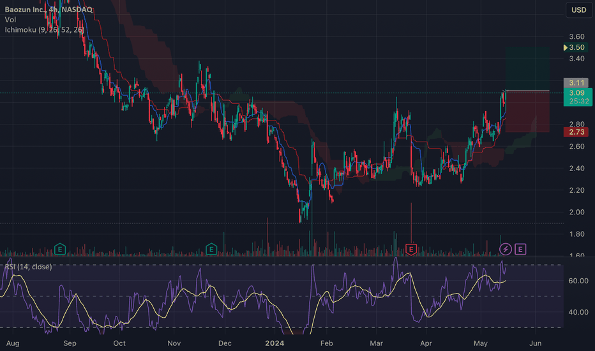This screenshot has height=351, width=595.
Task: Select the RSI (14, close) indicator legend
Action: [29, 267]
